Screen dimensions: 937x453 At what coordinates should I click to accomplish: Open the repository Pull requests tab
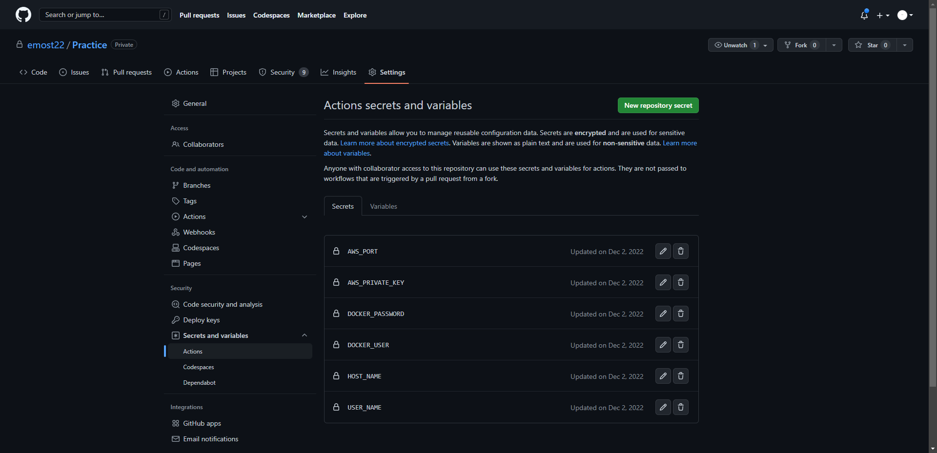pos(126,72)
